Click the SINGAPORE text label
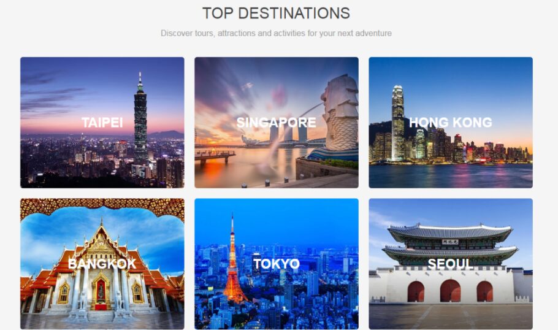The height and width of the screenshot is (330, 558). (276, 123)
